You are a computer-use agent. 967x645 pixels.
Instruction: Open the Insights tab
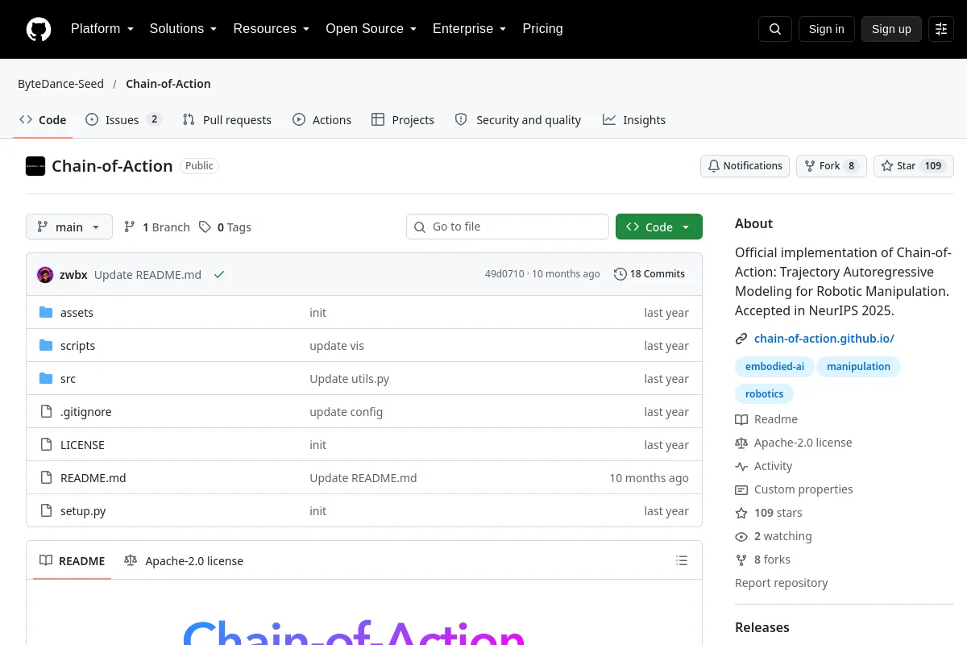coord(634,119)
